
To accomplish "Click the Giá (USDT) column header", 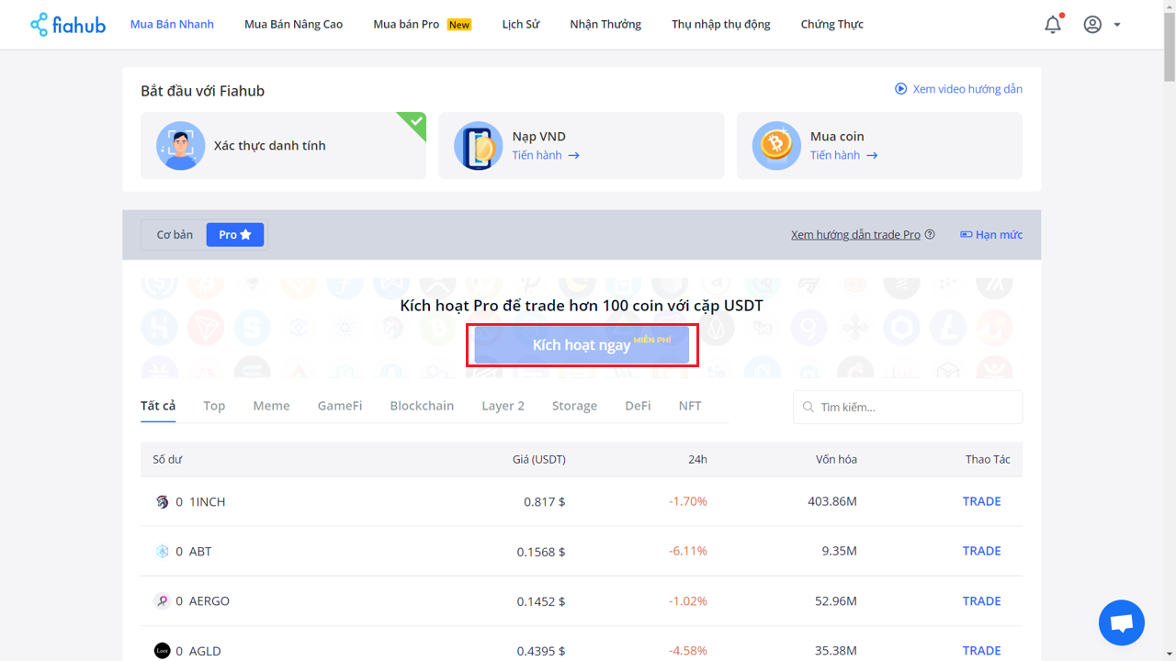I will point(538,459).
